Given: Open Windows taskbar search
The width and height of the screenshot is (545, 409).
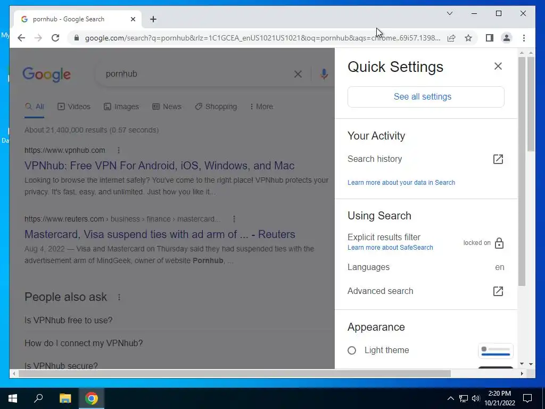Looking at the screenshot, I should click(38, 398).
